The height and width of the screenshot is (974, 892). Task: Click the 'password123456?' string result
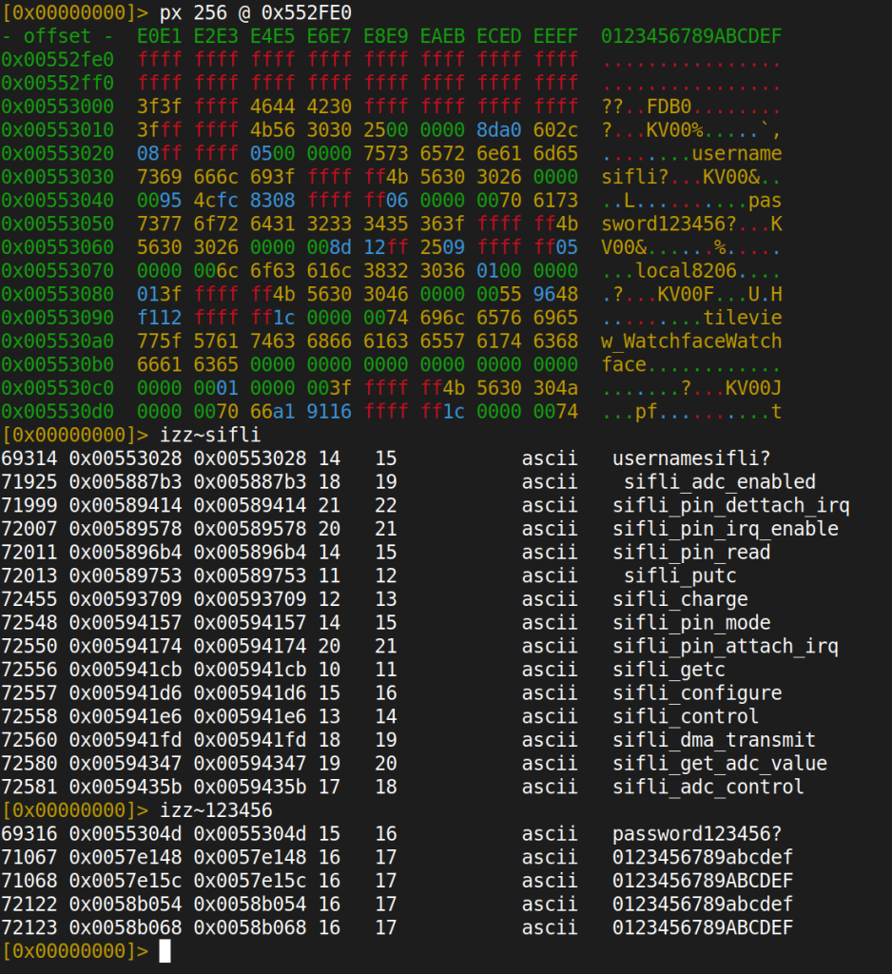pos(697,833)
